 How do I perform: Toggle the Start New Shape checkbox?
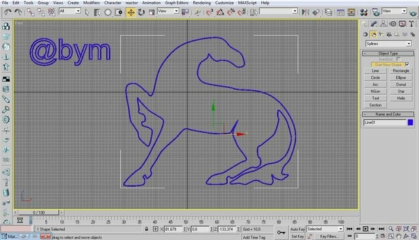click(x=407, y=64)
